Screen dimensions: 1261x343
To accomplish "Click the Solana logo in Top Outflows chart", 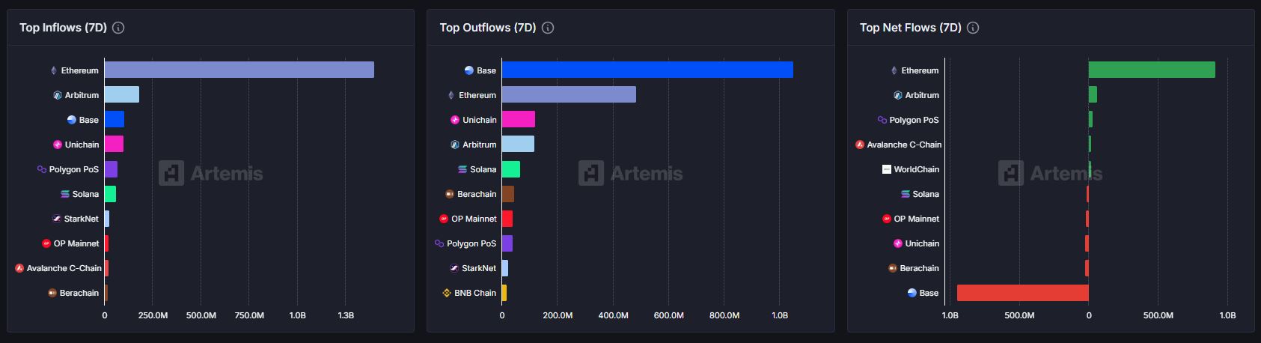I will click(x=462, y=169).
